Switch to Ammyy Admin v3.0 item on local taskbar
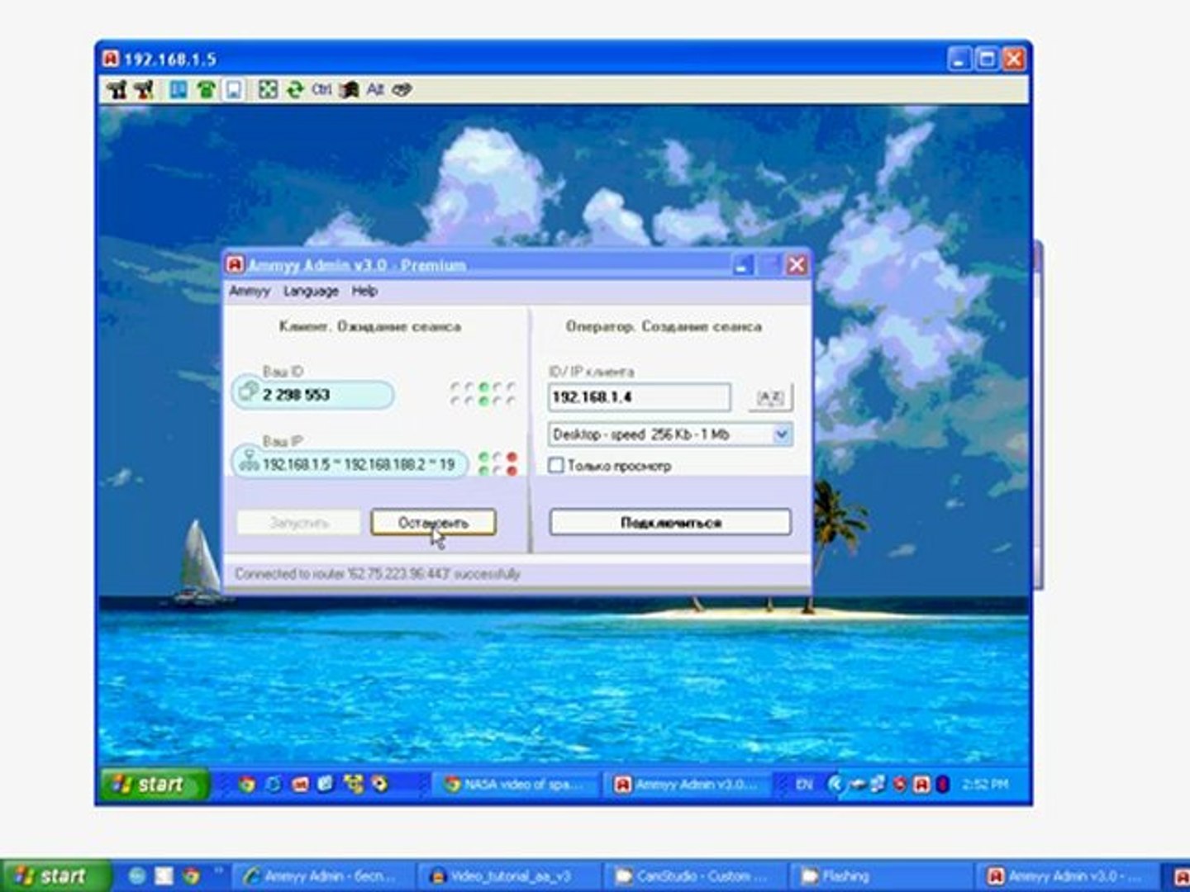Viewport: 1190px width, 892px height. coord(1066,876)
